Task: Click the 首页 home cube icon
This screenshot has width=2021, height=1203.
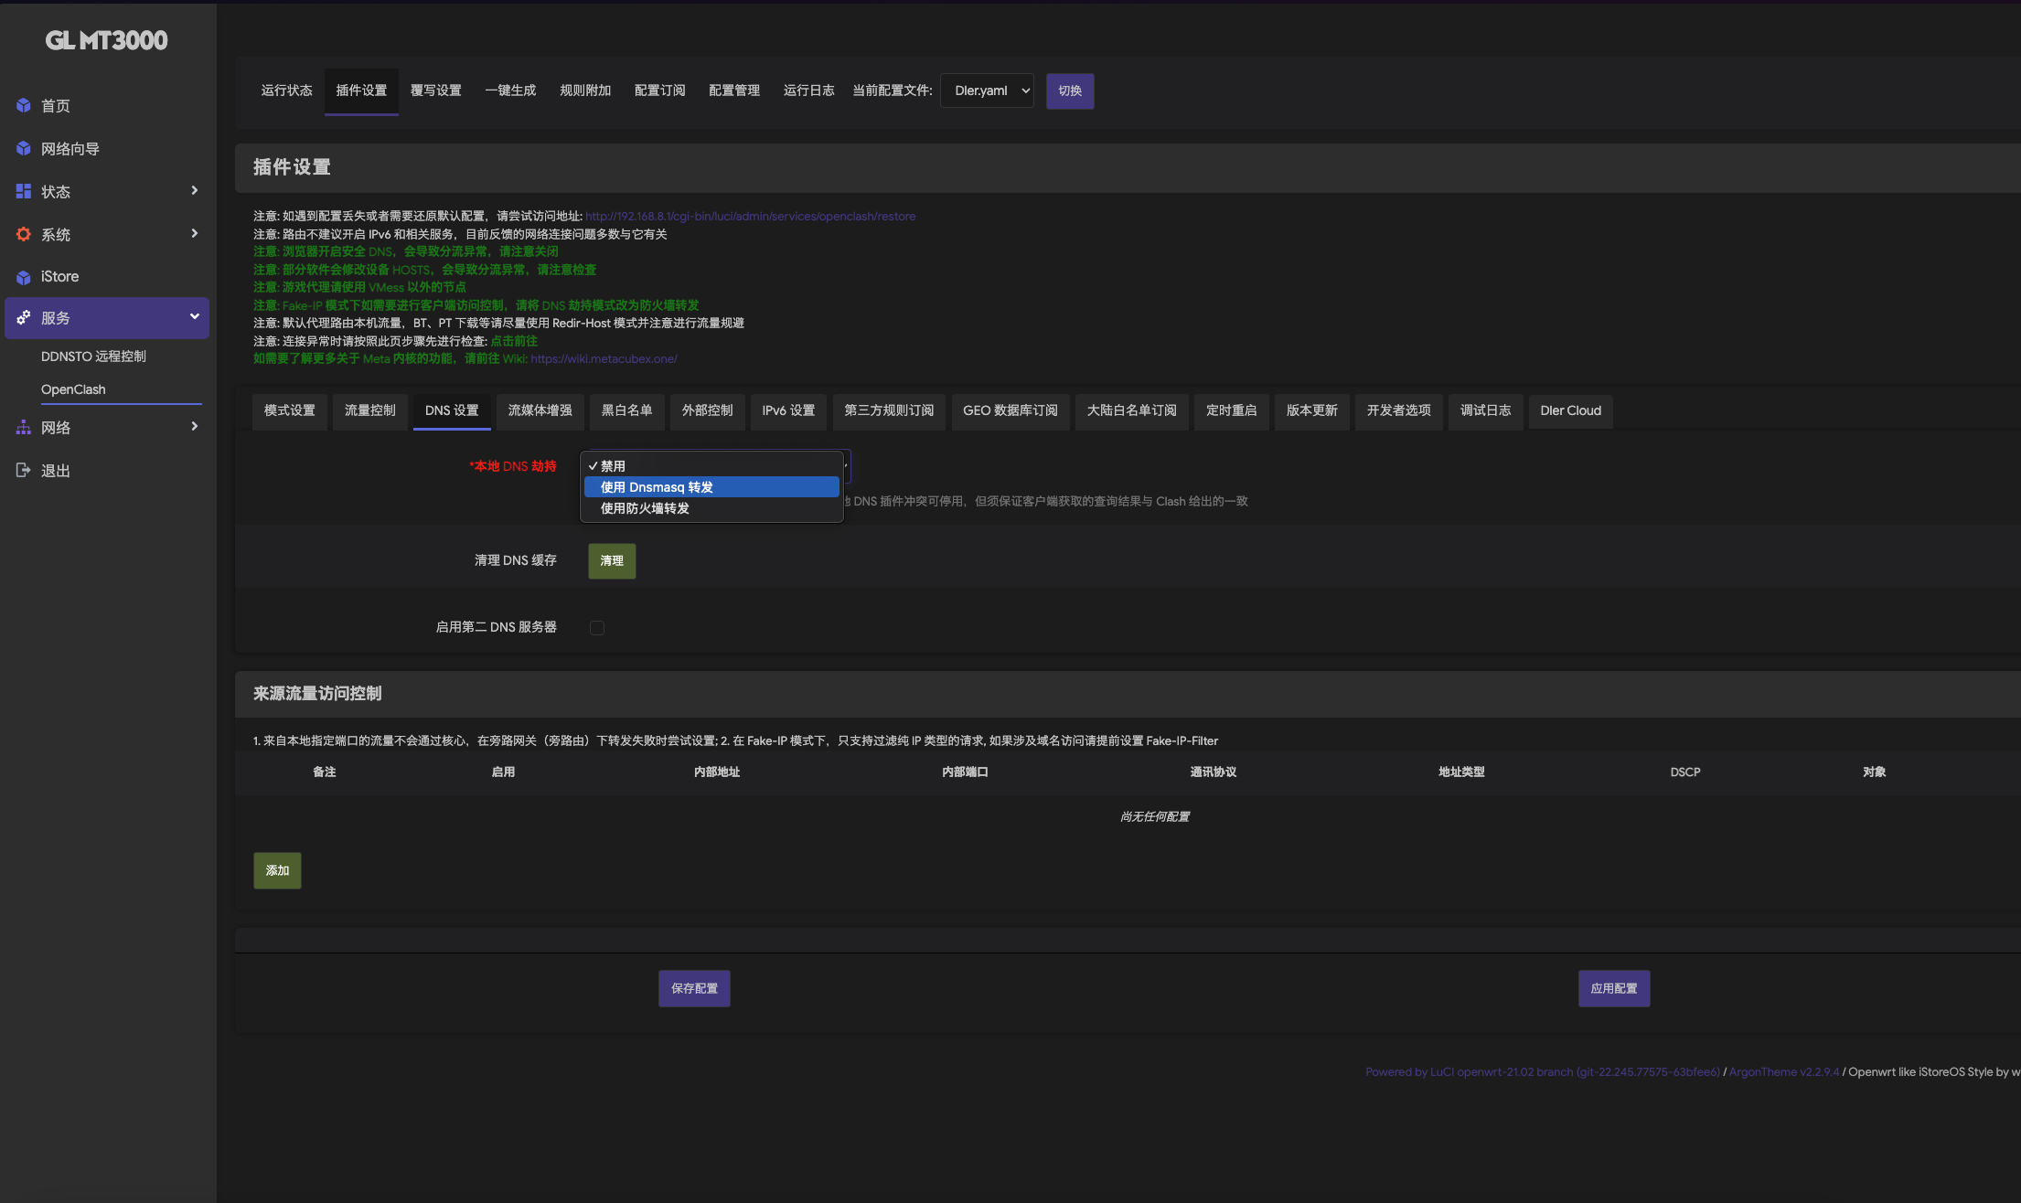Action: pos(24,106)
